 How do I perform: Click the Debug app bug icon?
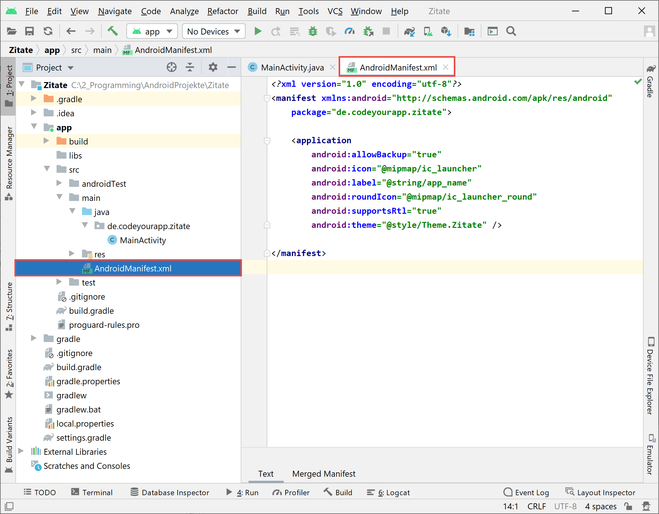tap(313, 31)
